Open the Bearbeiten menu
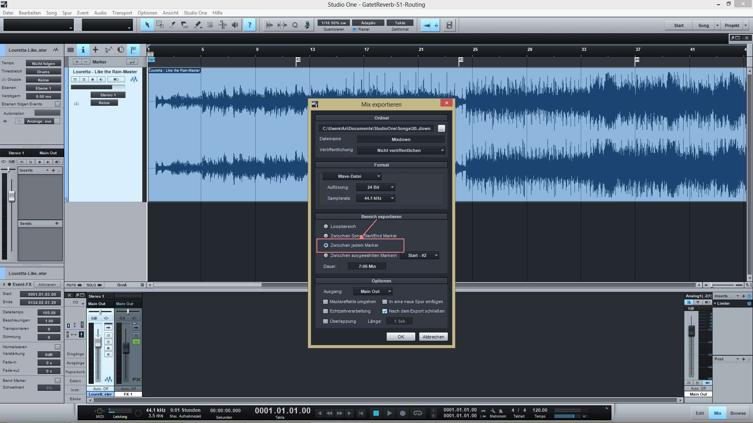This screenshot has height=423, width=753. (x=29, y=13)
